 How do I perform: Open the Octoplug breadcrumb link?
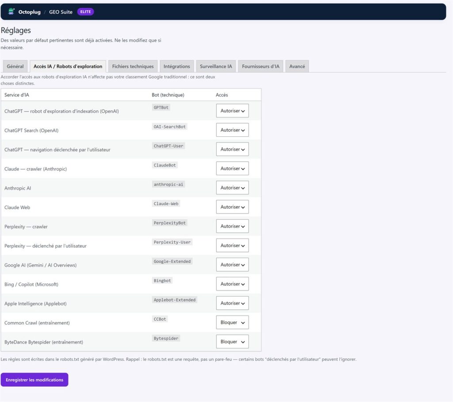tap(30, 12)
